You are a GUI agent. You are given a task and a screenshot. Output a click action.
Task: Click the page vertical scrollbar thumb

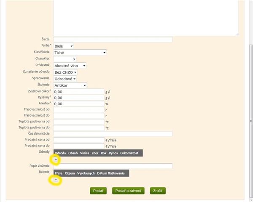[251, 121]
